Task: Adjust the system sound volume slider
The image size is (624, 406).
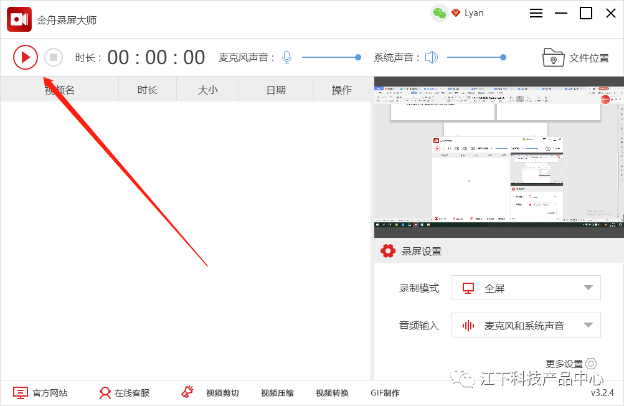Action: point(476,57)
